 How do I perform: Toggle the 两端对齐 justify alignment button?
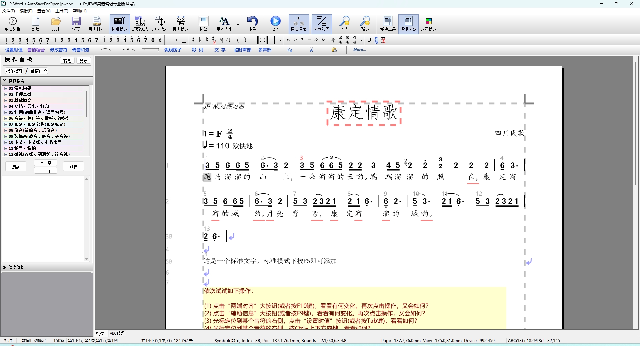[x=322, y=24]
